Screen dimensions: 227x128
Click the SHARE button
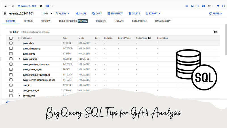coord(81,13)
